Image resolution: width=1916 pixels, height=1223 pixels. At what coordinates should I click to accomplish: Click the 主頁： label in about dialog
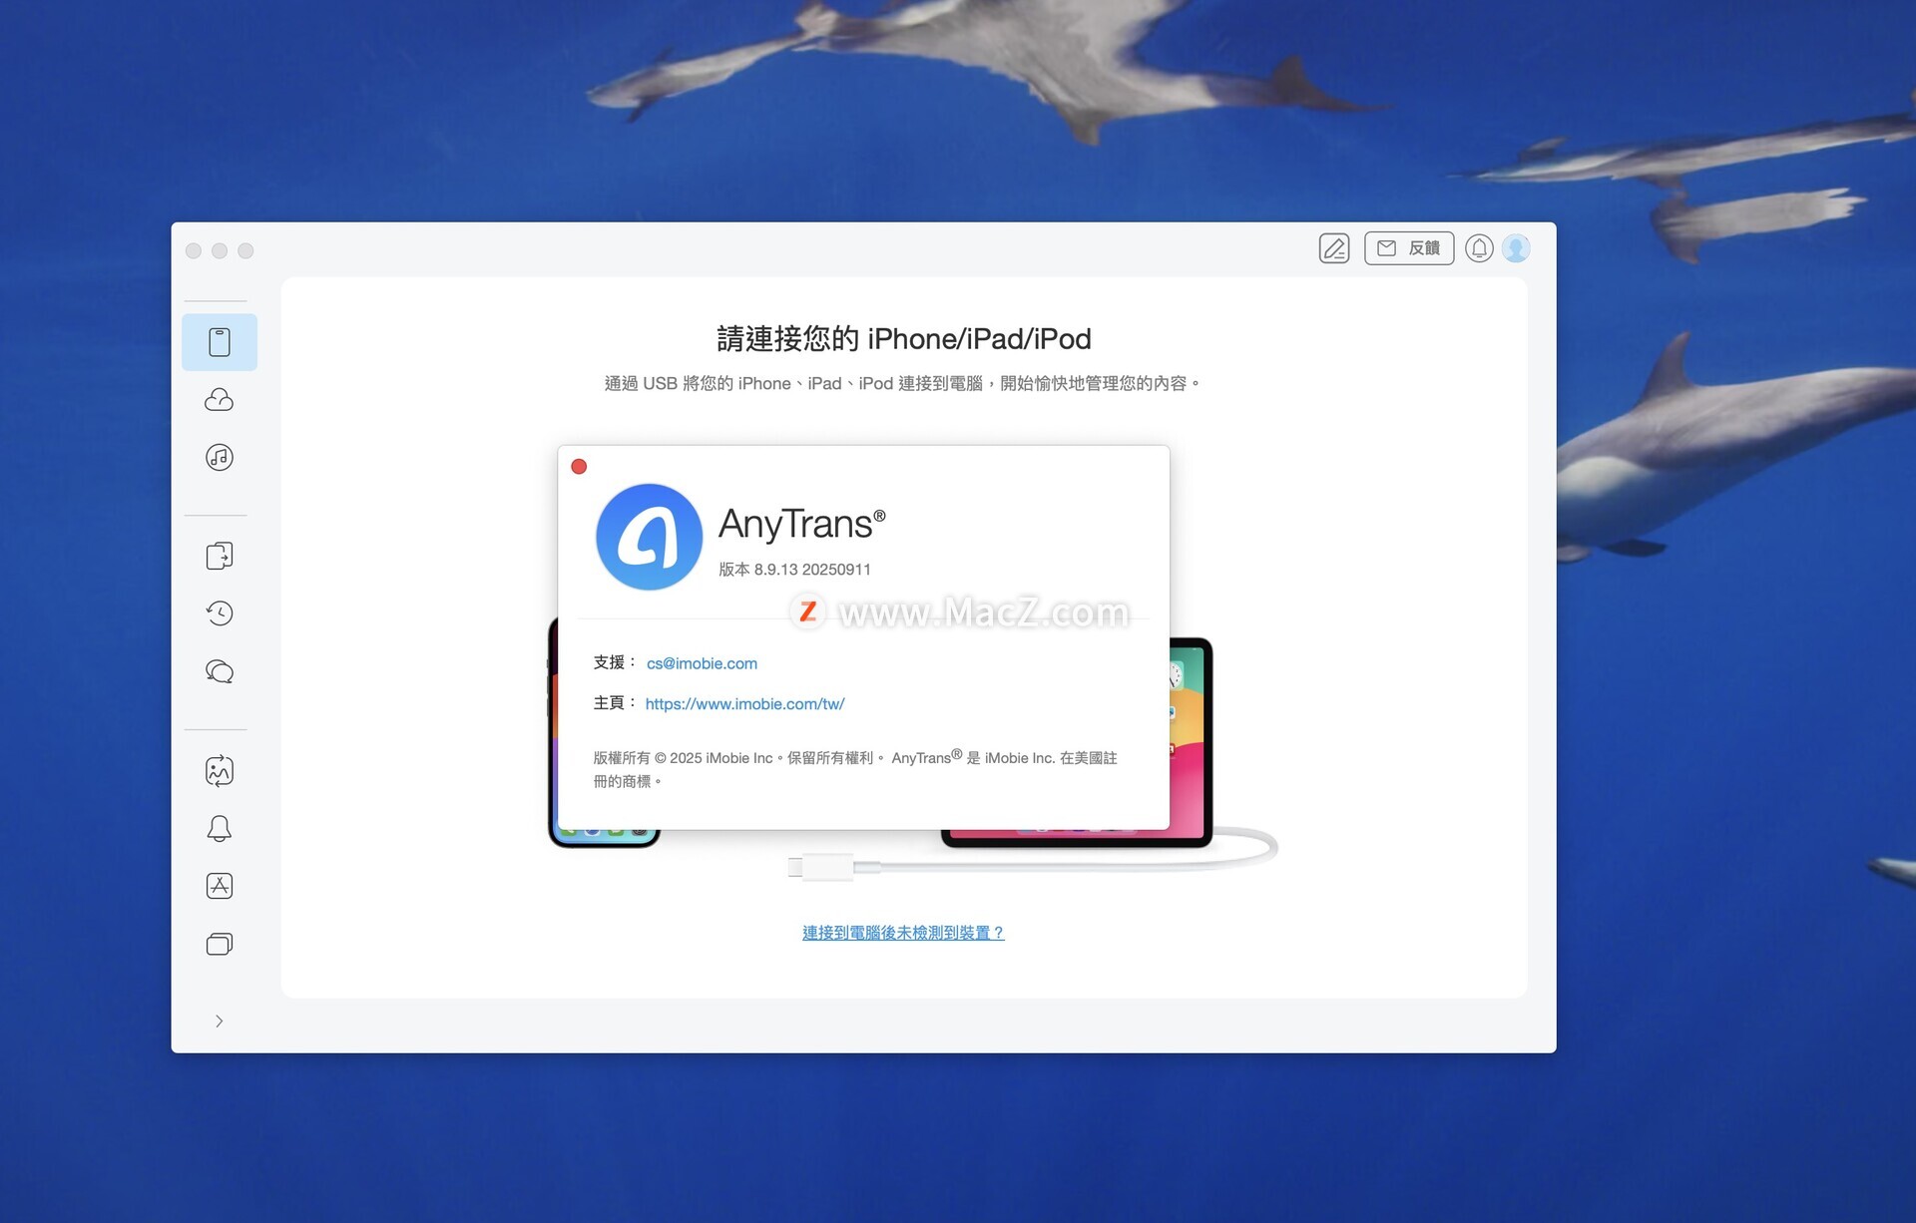pos(615,703)
